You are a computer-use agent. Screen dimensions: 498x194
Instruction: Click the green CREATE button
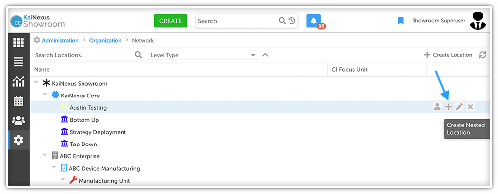pos(170,21)
